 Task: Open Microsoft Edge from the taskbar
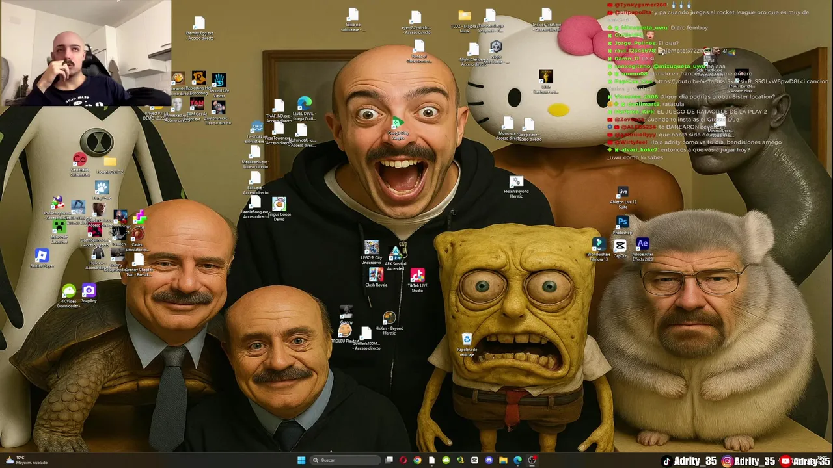pos(517,460)
